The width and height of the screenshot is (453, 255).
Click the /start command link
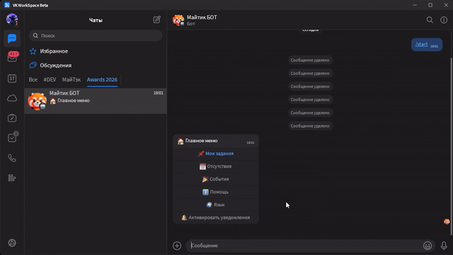pos(421,44)
